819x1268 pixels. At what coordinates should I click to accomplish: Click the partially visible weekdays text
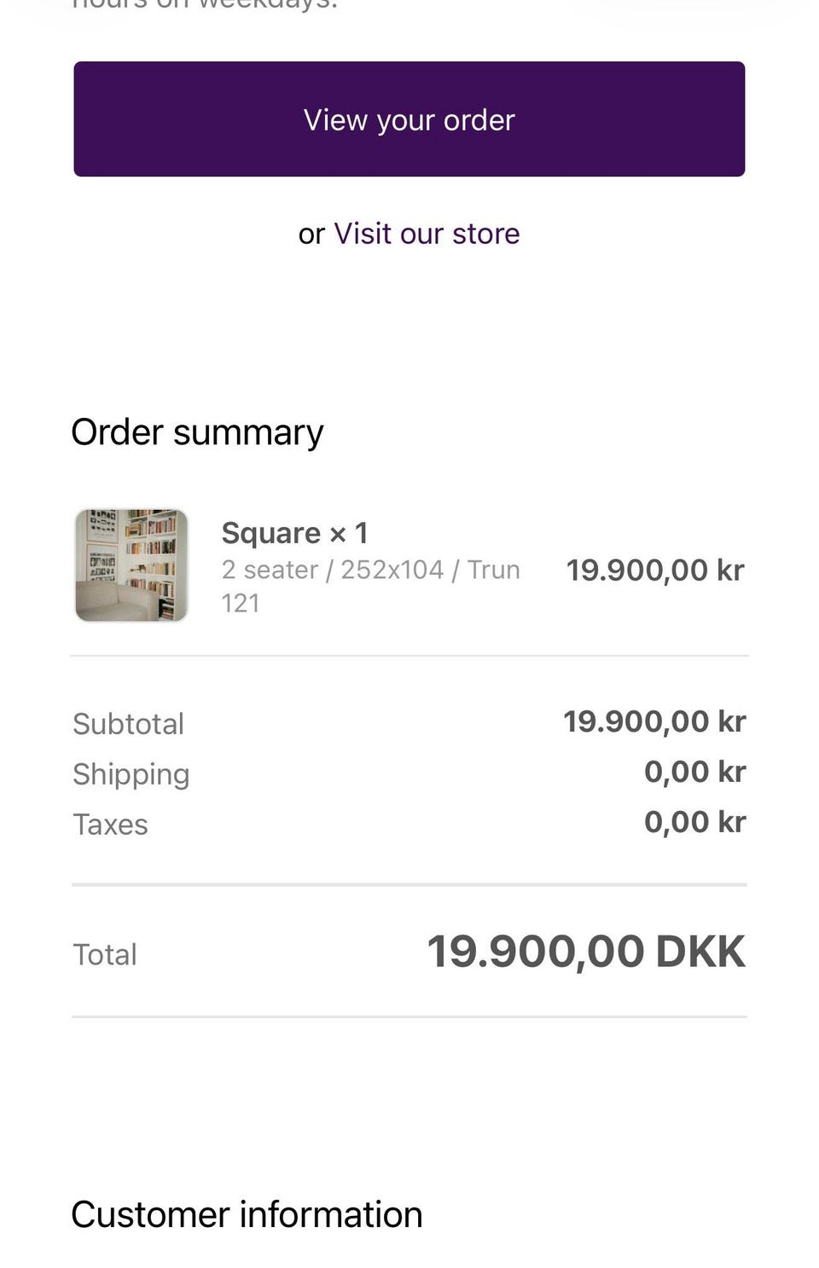click(205, 4)
